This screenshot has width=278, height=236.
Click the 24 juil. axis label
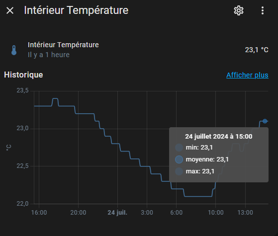[117, 213]
